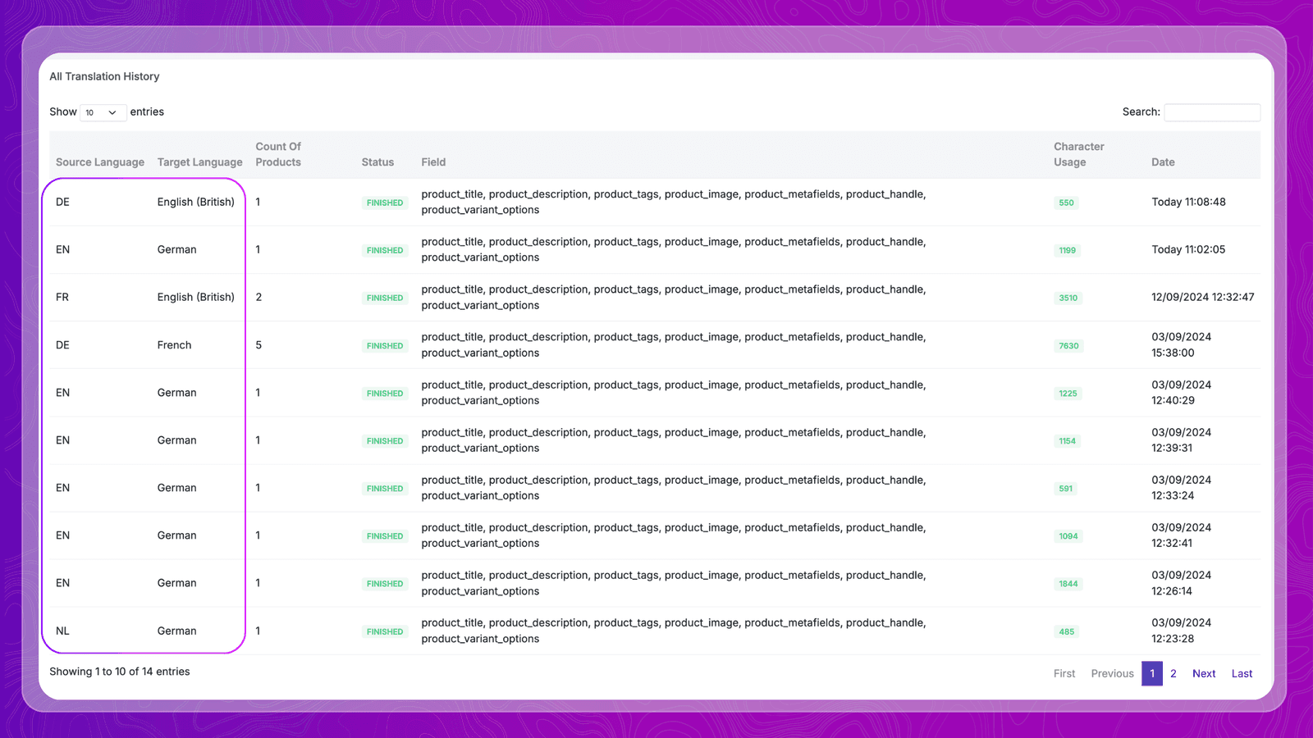The image size is (1313, 738).
Task: Click the 550 character usage badge
Action: click(1066, 203)
